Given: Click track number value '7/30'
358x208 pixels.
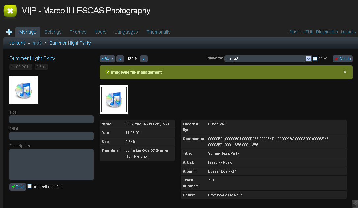Looking at the screenshot, I should (x=212, y=180).
